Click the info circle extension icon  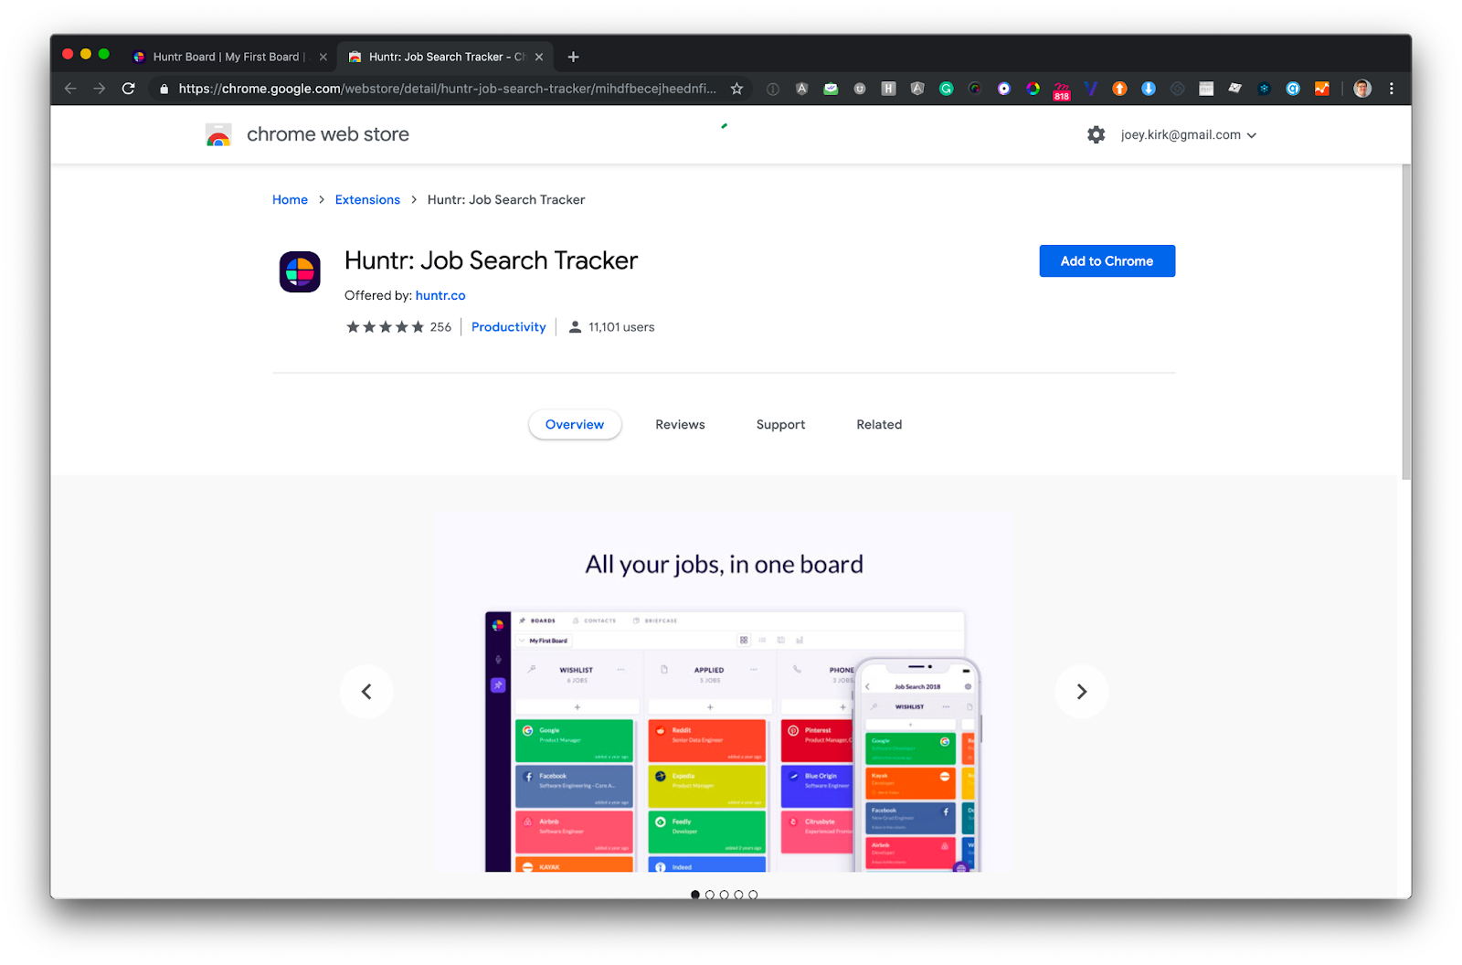pyautogui.click(x=773, y=89)
